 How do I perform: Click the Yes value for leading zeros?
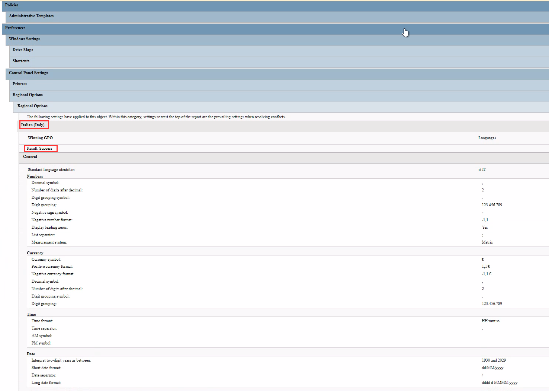[x=485, y=228]
